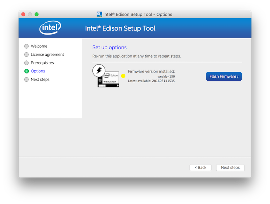This screenshot has height=204, width=270.
Task: Click the setup tool icon in title bar
Action: [100, 14]
